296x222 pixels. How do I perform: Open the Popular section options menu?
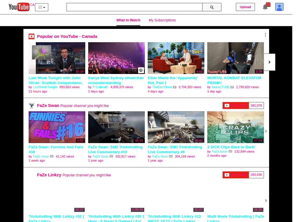265,35
